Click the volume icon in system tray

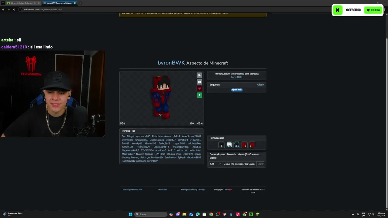[x=373, y=214]
